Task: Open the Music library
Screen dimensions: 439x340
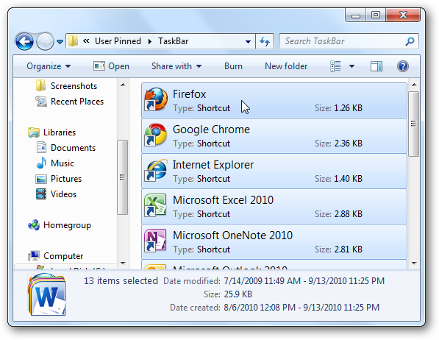Action: click(63, 163)
